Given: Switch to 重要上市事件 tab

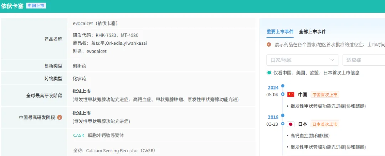Looking at the screenshot, I should (x=280, y=32).
